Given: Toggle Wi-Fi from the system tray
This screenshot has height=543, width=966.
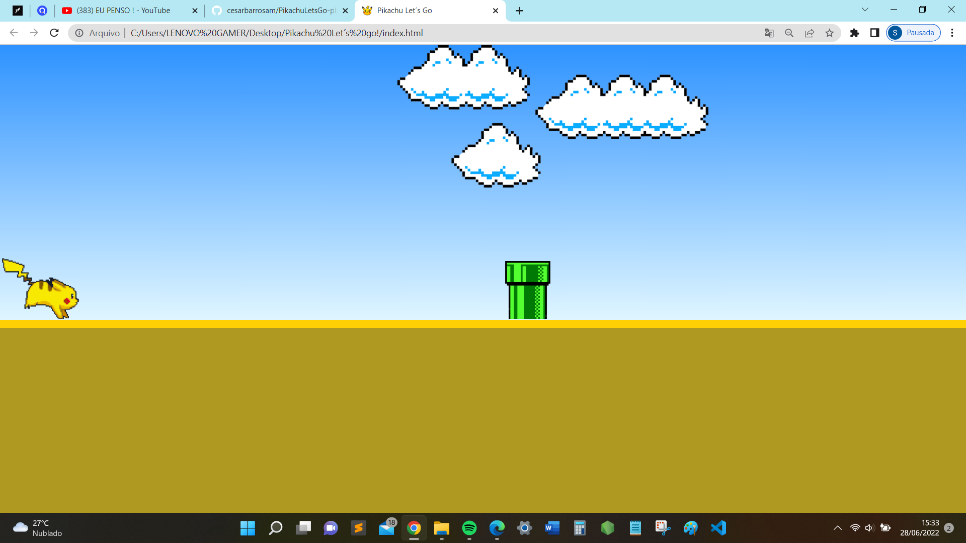Looking at the screenshot, I should click(855, 528).
